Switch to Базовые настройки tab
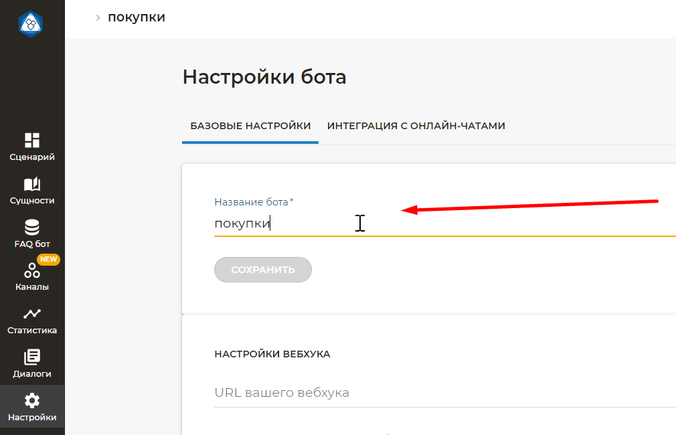Screen dimensions: 676x435 250,126
